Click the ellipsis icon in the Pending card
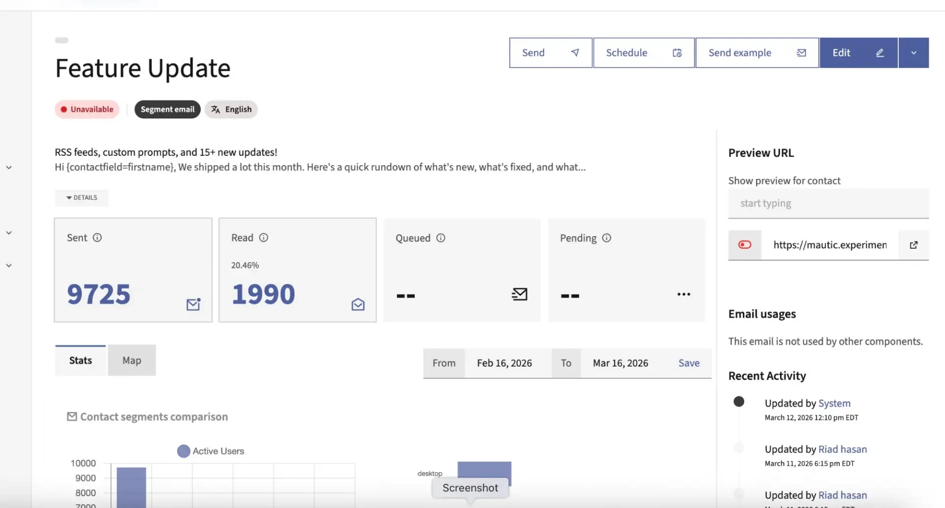This screenshot has width=945, height=508. coord(684,294)
